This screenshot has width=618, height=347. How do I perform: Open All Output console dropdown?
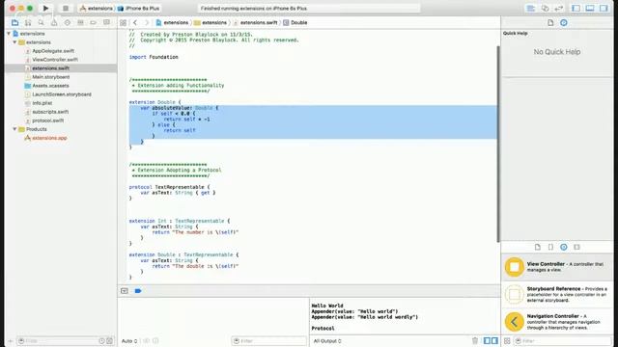pyautogui.click(x=327, y=341)
